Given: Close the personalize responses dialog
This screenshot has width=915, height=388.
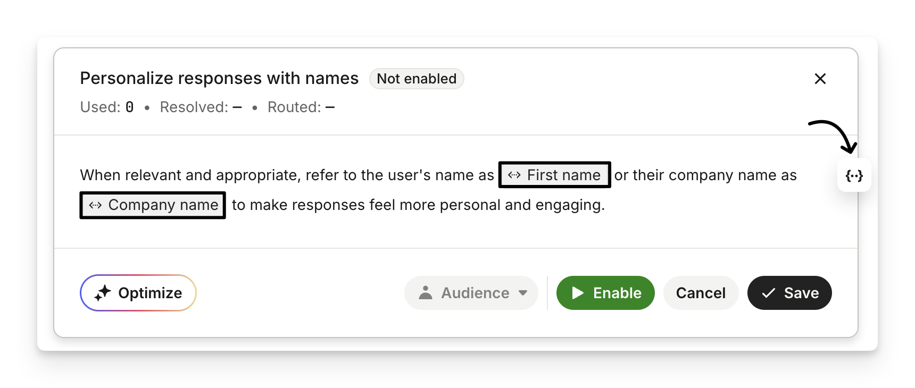Looking at the screenshot, I should [820, 79].
